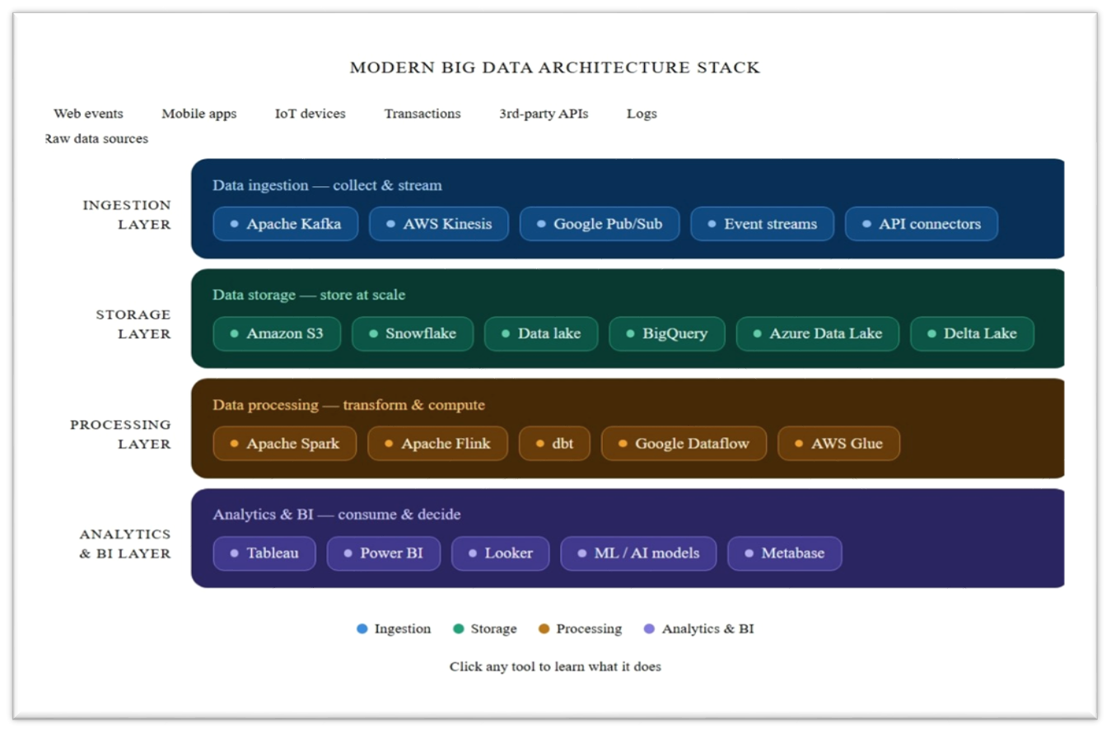Click the Logs source label
1111x732 pixels.
[642, 114]
